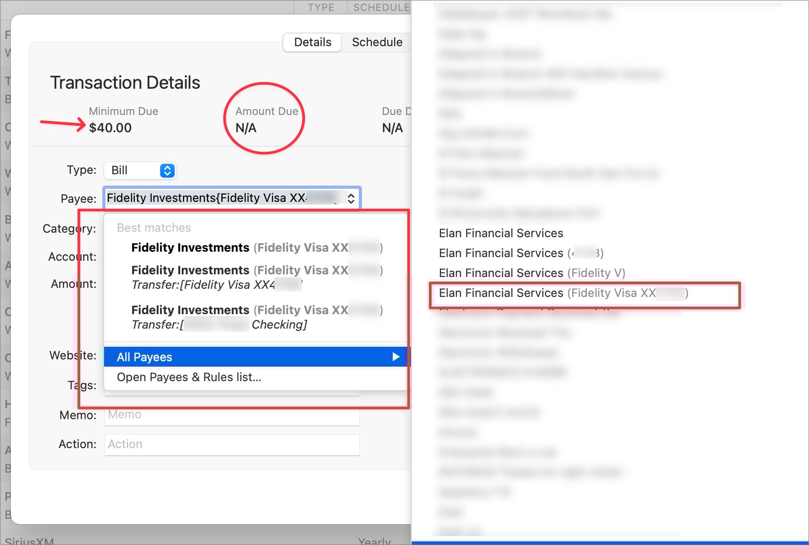Viewport: 809px width, 545px height.
Task: Click the SCHEDULE column header behind dialog
Action: point(381,7)
